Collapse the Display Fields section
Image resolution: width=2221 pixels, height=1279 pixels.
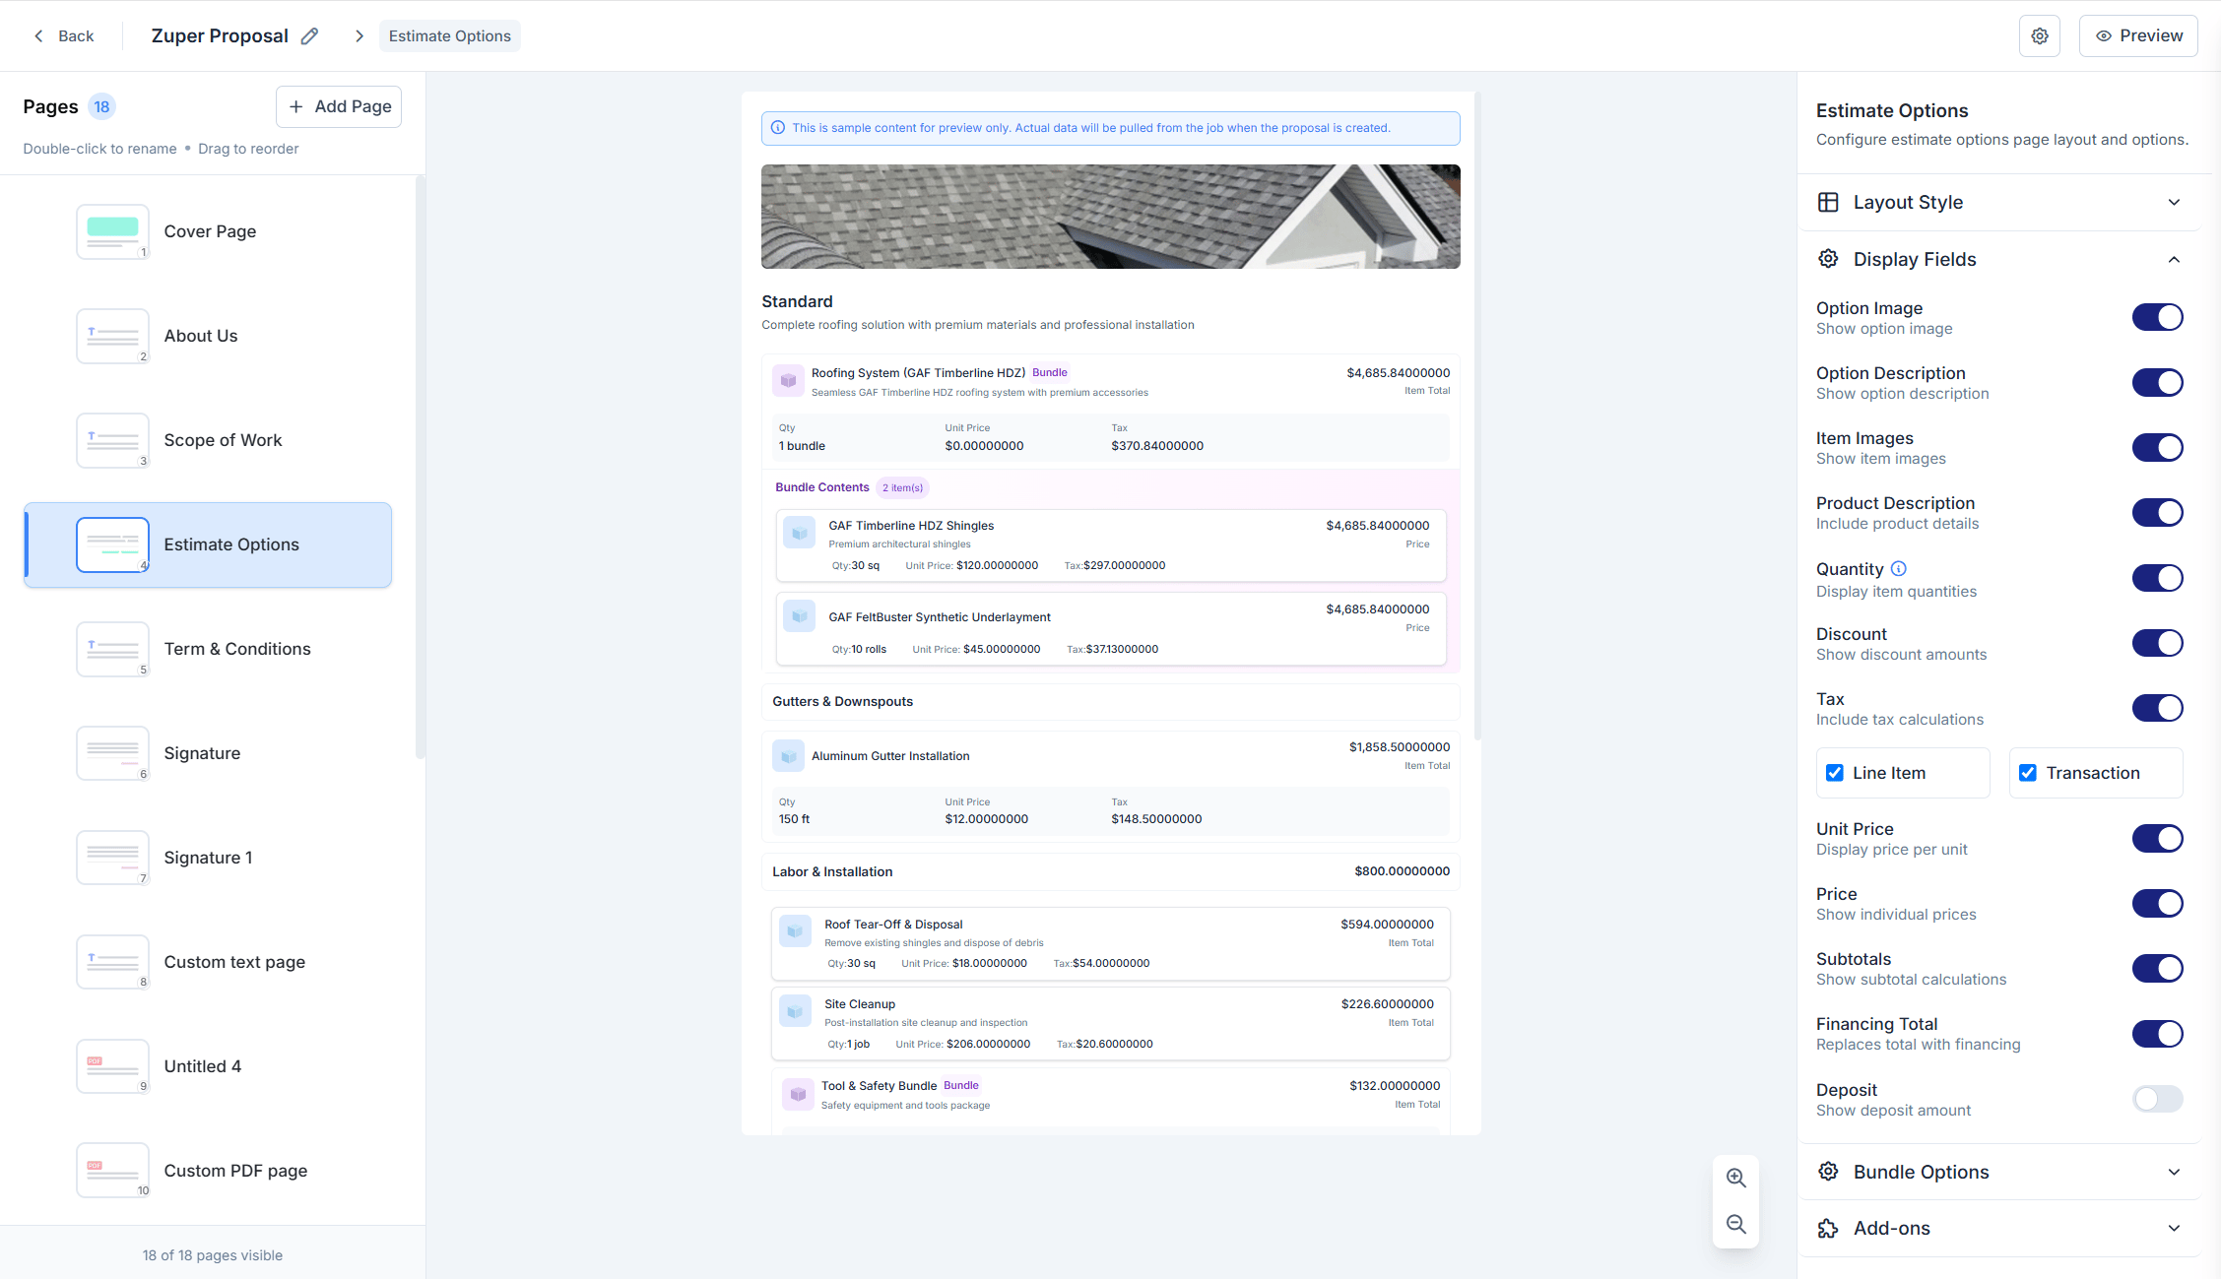coord(1999,259)
